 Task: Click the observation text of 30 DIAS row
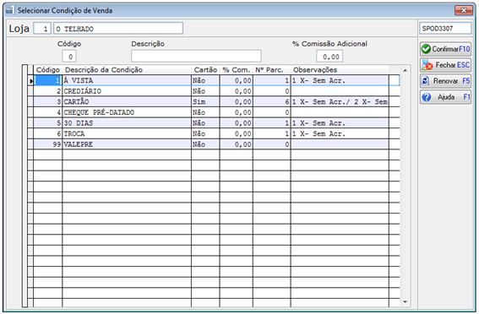318,123
